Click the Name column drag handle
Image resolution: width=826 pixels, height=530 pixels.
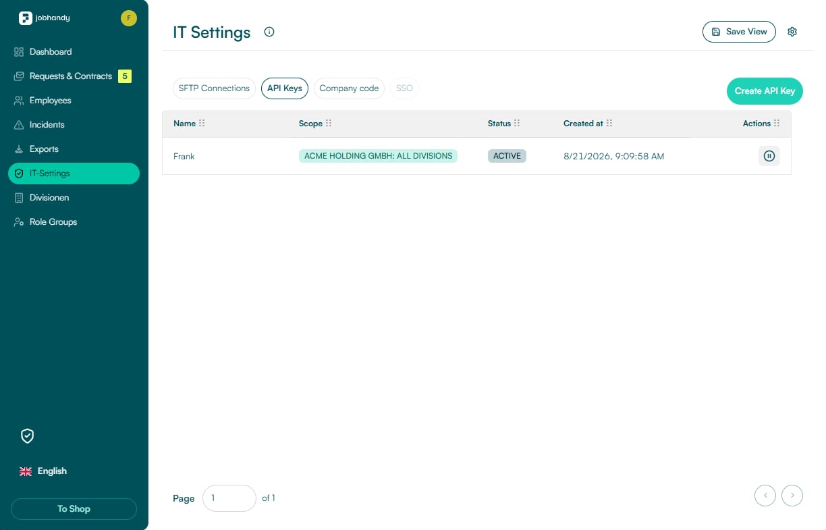coord(202,124)
